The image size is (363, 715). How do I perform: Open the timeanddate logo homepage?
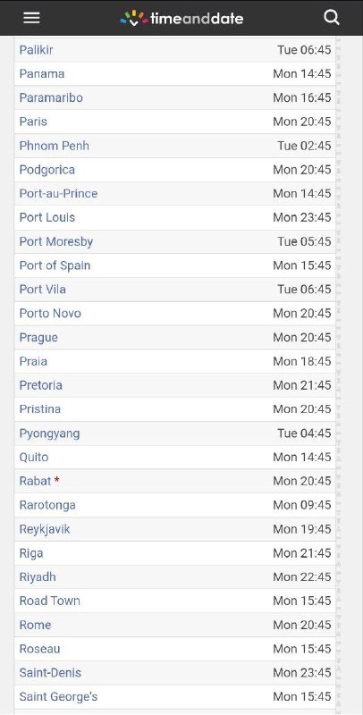pos(181,18)
